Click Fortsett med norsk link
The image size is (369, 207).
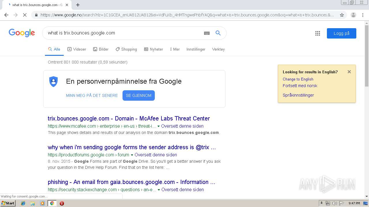(x=300, y=86)
